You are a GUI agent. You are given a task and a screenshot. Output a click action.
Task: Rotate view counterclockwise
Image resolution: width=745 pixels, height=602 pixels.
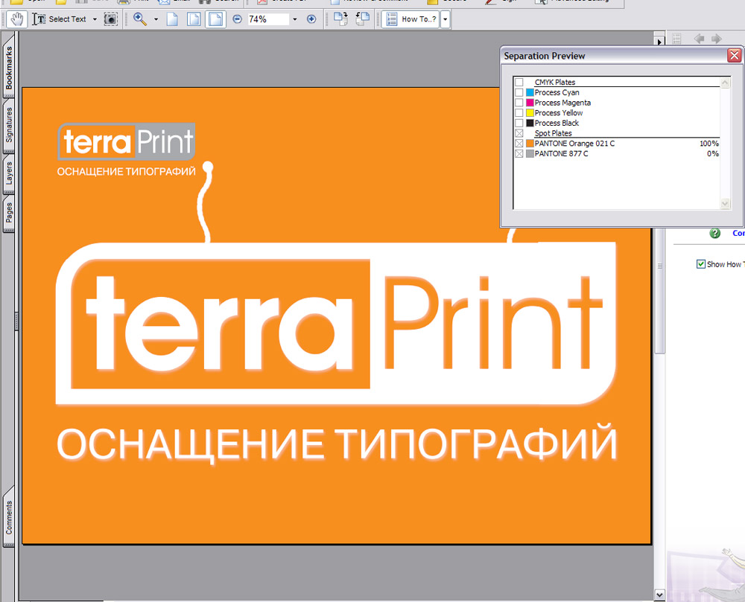(x=362, y=19)
